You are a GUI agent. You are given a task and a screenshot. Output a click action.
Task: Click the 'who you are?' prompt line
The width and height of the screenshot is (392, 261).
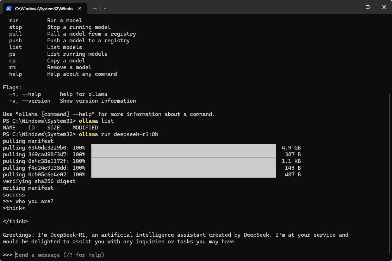tap(28, 201)
